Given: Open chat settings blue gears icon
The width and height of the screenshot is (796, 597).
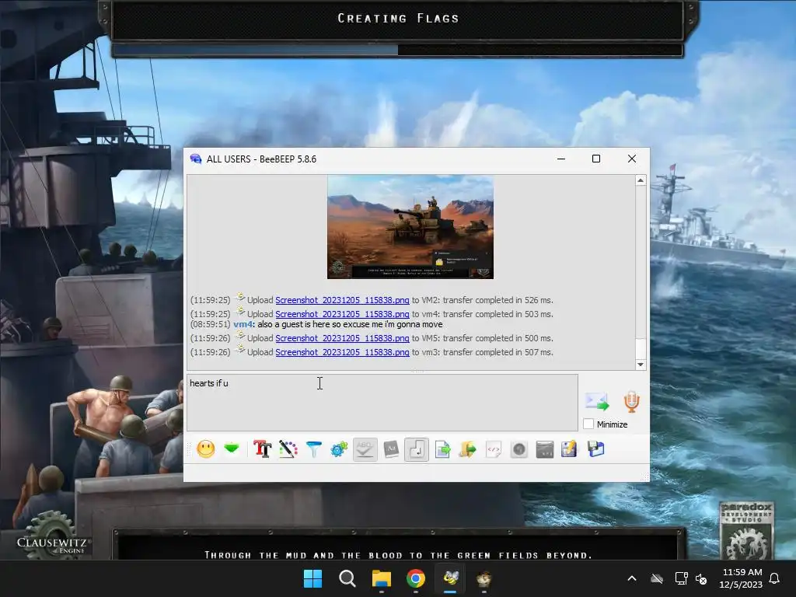Looking at the screenshot, I should [339, 449].
